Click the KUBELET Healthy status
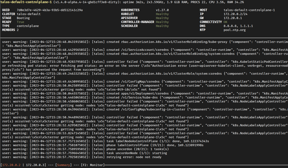 [162, 14]
